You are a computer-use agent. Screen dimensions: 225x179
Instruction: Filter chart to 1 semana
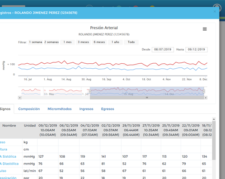(36, 42)
